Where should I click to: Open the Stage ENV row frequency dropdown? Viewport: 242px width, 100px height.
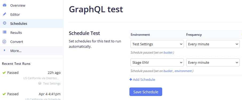[x=213, y=62]
